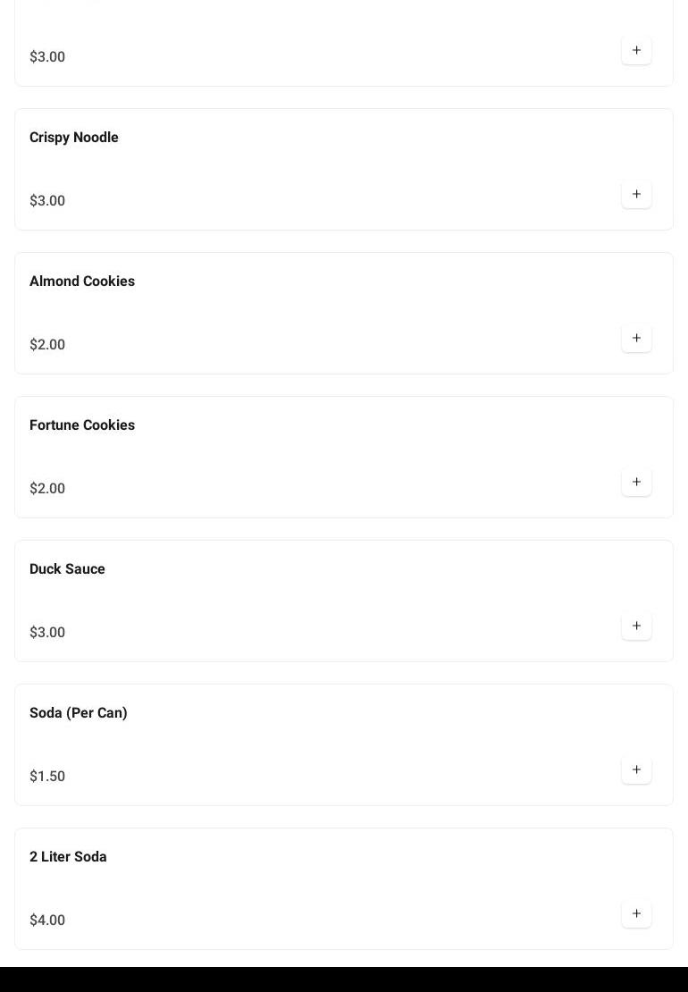The height and width of the screenshot is (992, 688).
Task: Click the $3.00 price under Crispy Noodle
Action: tap(47, 200)
